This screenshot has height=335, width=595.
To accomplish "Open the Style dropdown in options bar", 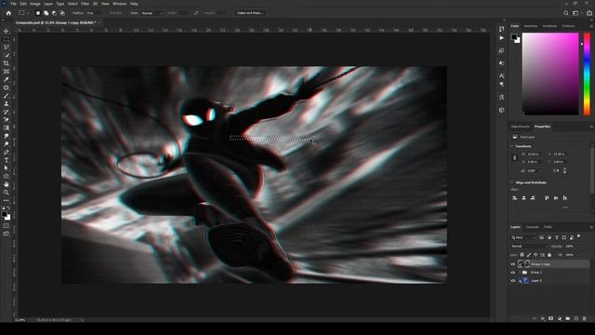I will click(x=152, y=13).
